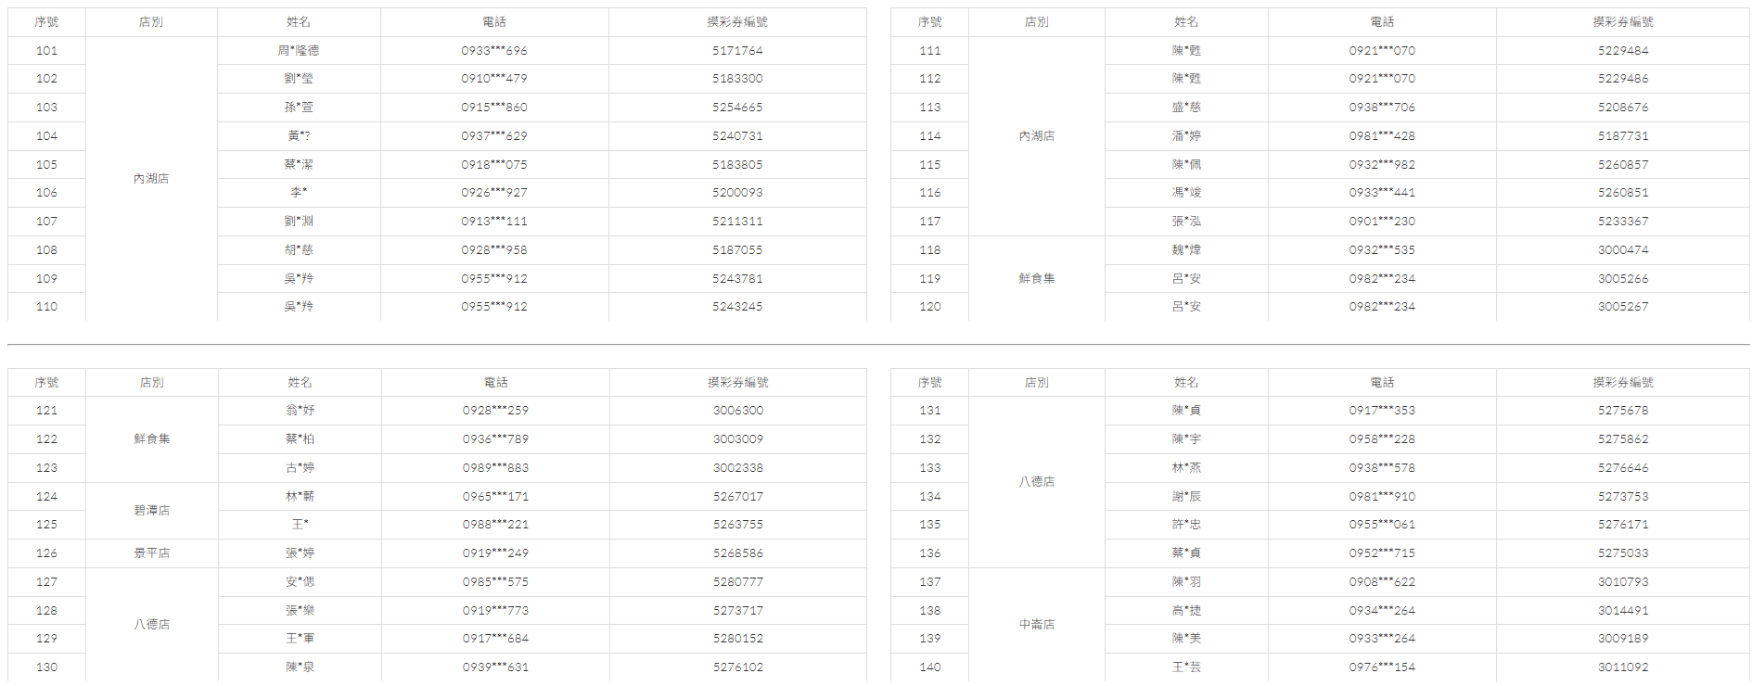Click ticket number 3011092
The image size is (1752, 686).
pos(1622,667)
